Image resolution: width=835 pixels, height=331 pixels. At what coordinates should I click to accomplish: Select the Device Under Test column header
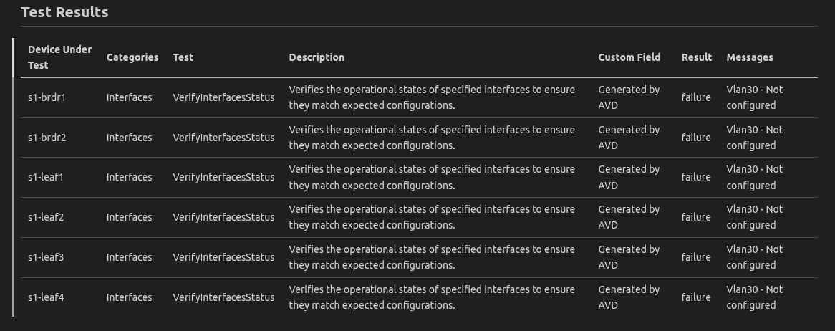click(x=60, y=57)
